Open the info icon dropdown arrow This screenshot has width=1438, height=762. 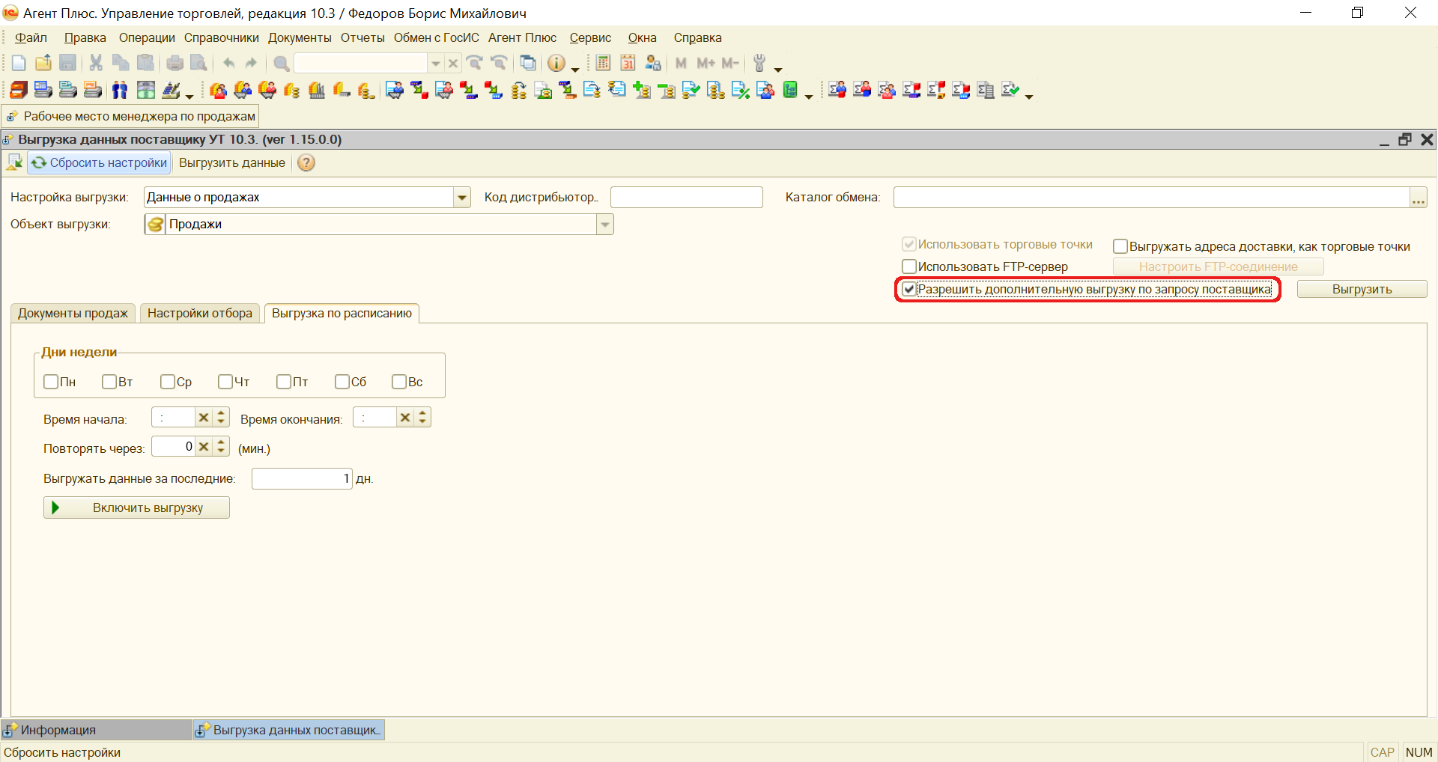575,69
